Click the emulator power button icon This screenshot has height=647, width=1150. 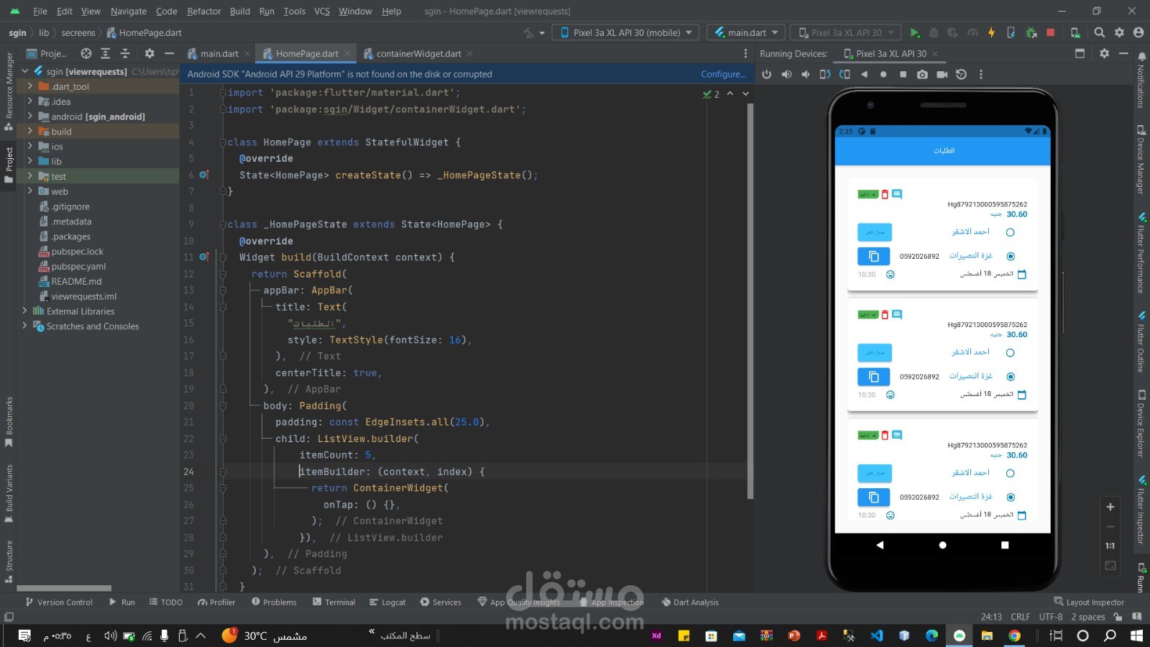[x=767, y=74]
